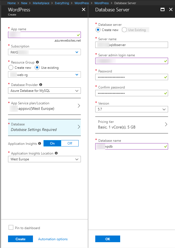This screenshot has height=248, width=175.
Task: Select the Create new resource group radio
Action: pyautogui.click(x=11, y=67)
